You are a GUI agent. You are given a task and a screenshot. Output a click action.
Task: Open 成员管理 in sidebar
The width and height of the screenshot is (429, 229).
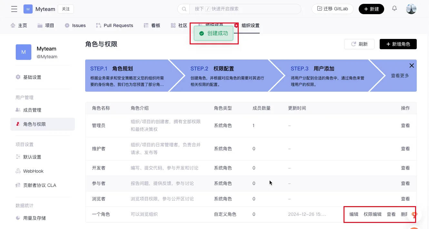(x=32, y=110)
